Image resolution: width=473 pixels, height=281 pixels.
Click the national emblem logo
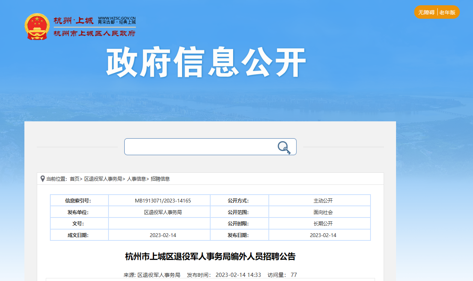(x=37, y=26)
